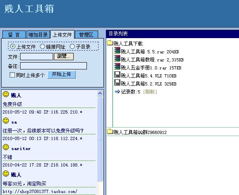Select the 子目录 radio button

(72, 47)
